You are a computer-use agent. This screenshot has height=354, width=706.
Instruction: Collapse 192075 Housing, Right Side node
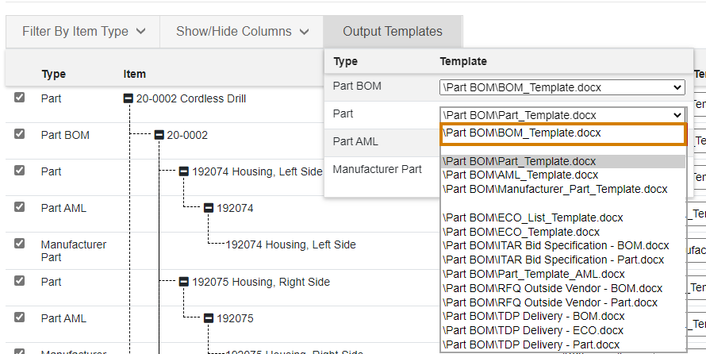click(184, 282)
